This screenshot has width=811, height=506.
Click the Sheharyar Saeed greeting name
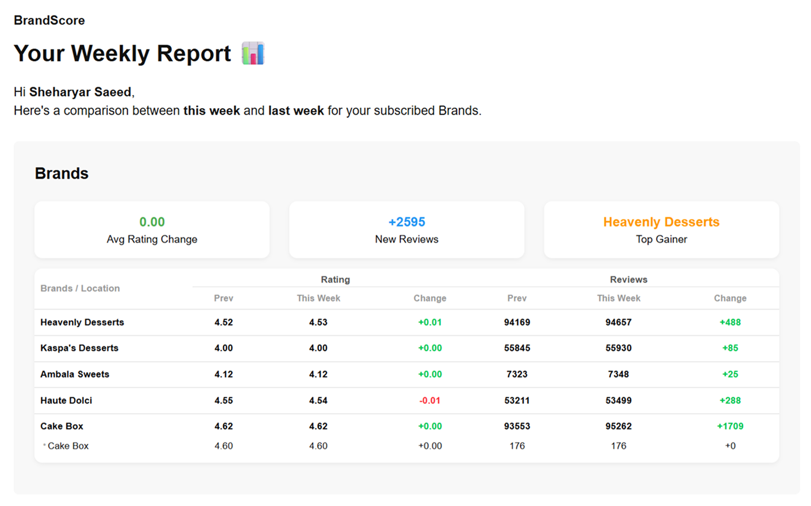81,92
